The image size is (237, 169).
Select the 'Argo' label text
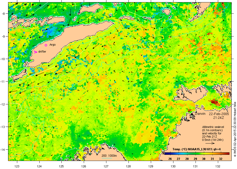(x=53, y=45)
